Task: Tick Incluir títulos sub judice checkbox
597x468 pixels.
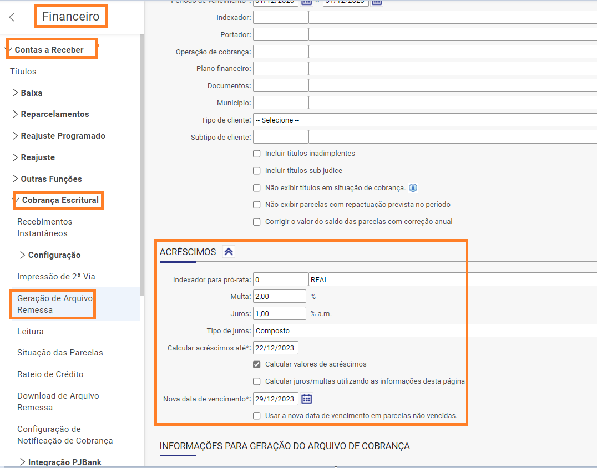Action: (257, 171)
